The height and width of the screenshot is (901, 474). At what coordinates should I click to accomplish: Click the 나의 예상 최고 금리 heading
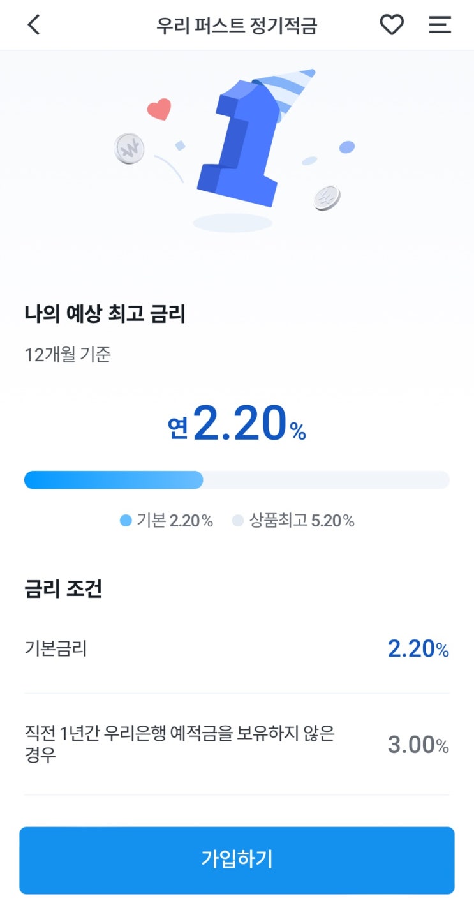point(105,314)
